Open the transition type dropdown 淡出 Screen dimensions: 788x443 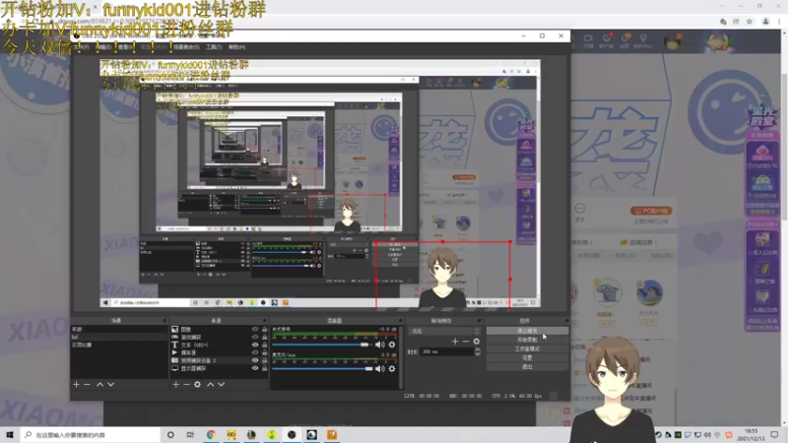pyautogui.click(x=445, y=331)
